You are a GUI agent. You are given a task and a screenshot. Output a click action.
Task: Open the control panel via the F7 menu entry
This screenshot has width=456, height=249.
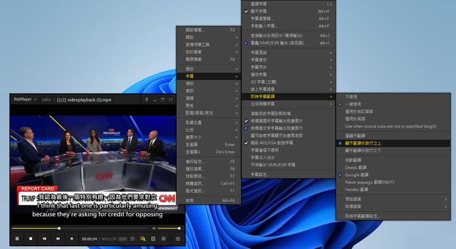[x=208, y=176]
